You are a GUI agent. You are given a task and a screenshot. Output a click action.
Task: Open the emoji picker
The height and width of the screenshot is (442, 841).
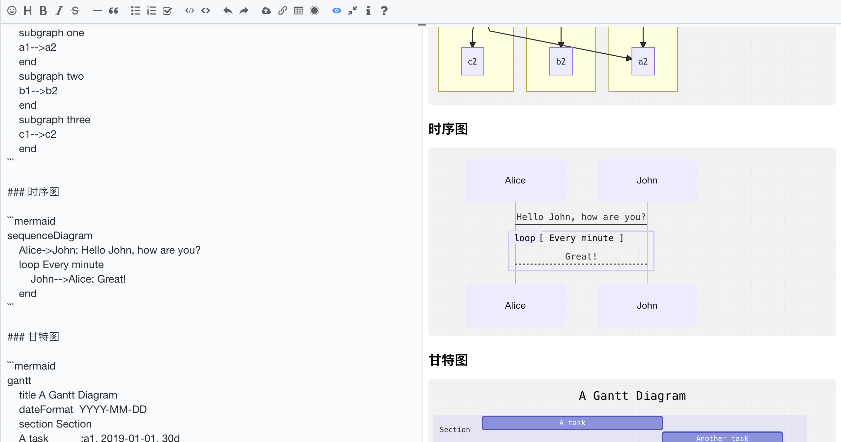[12, 11]
